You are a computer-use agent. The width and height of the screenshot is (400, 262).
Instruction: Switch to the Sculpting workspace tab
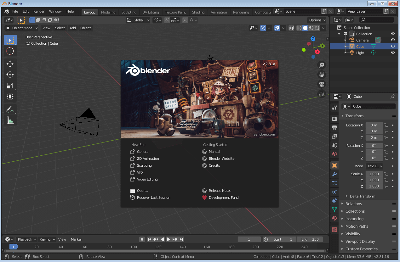tap(129, 12)
